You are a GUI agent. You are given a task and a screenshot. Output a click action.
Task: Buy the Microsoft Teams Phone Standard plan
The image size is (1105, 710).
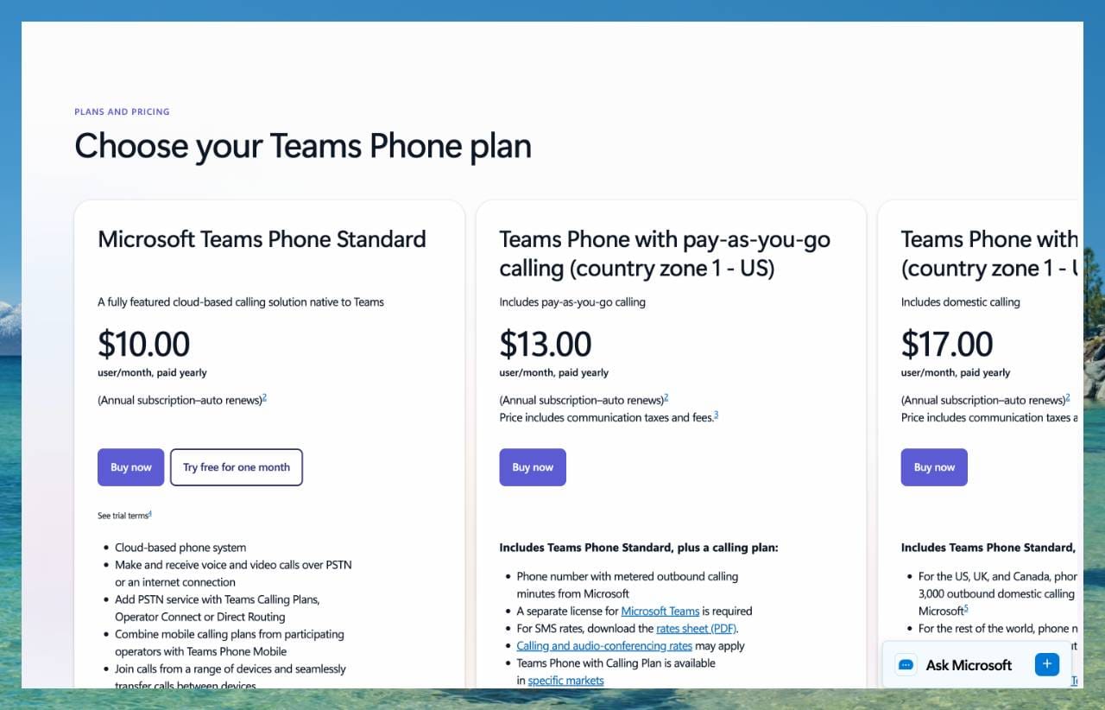tap(130, 467)
